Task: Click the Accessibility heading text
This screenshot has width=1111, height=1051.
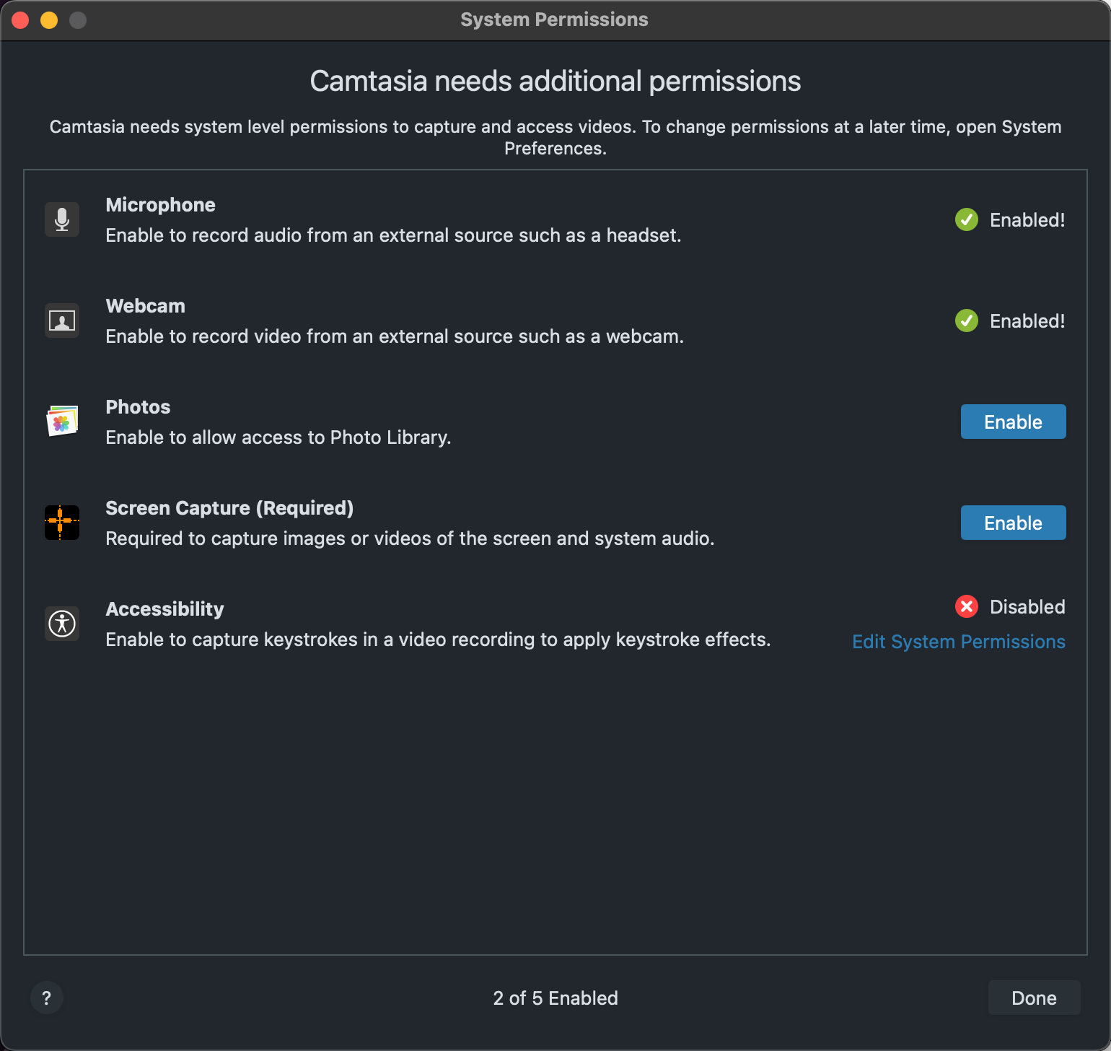Action: [x=164, y=609]
